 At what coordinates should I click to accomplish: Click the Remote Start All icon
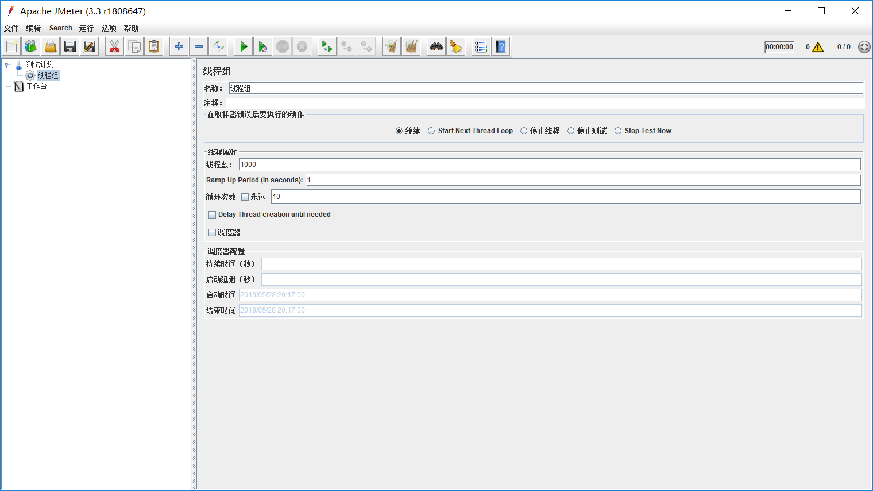click(x=327, y=46)
